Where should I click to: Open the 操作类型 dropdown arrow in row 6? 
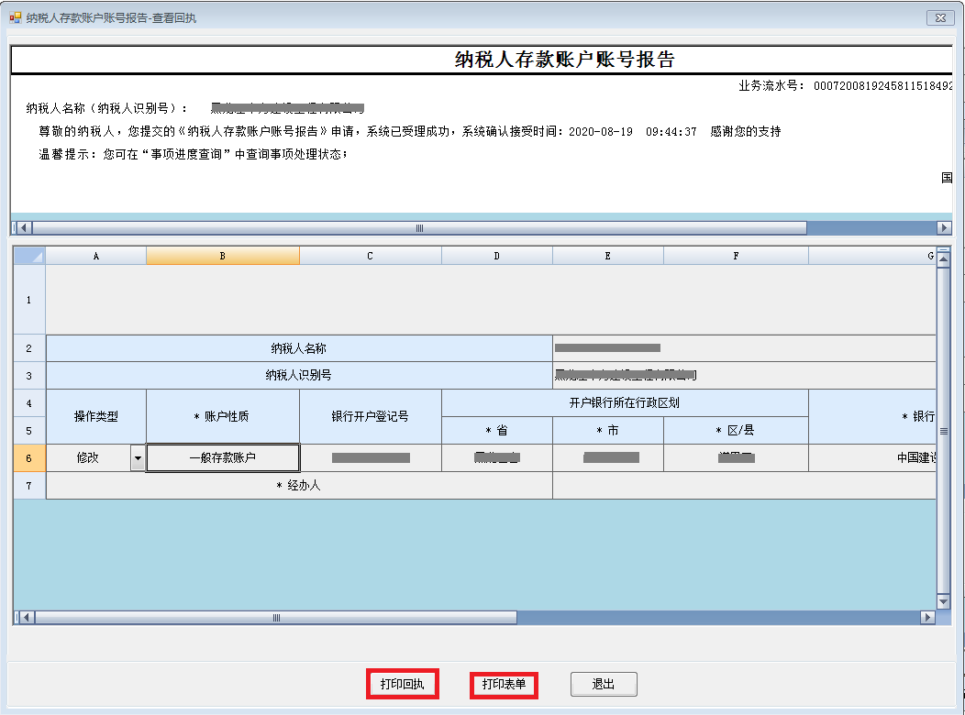pos(138,458)
